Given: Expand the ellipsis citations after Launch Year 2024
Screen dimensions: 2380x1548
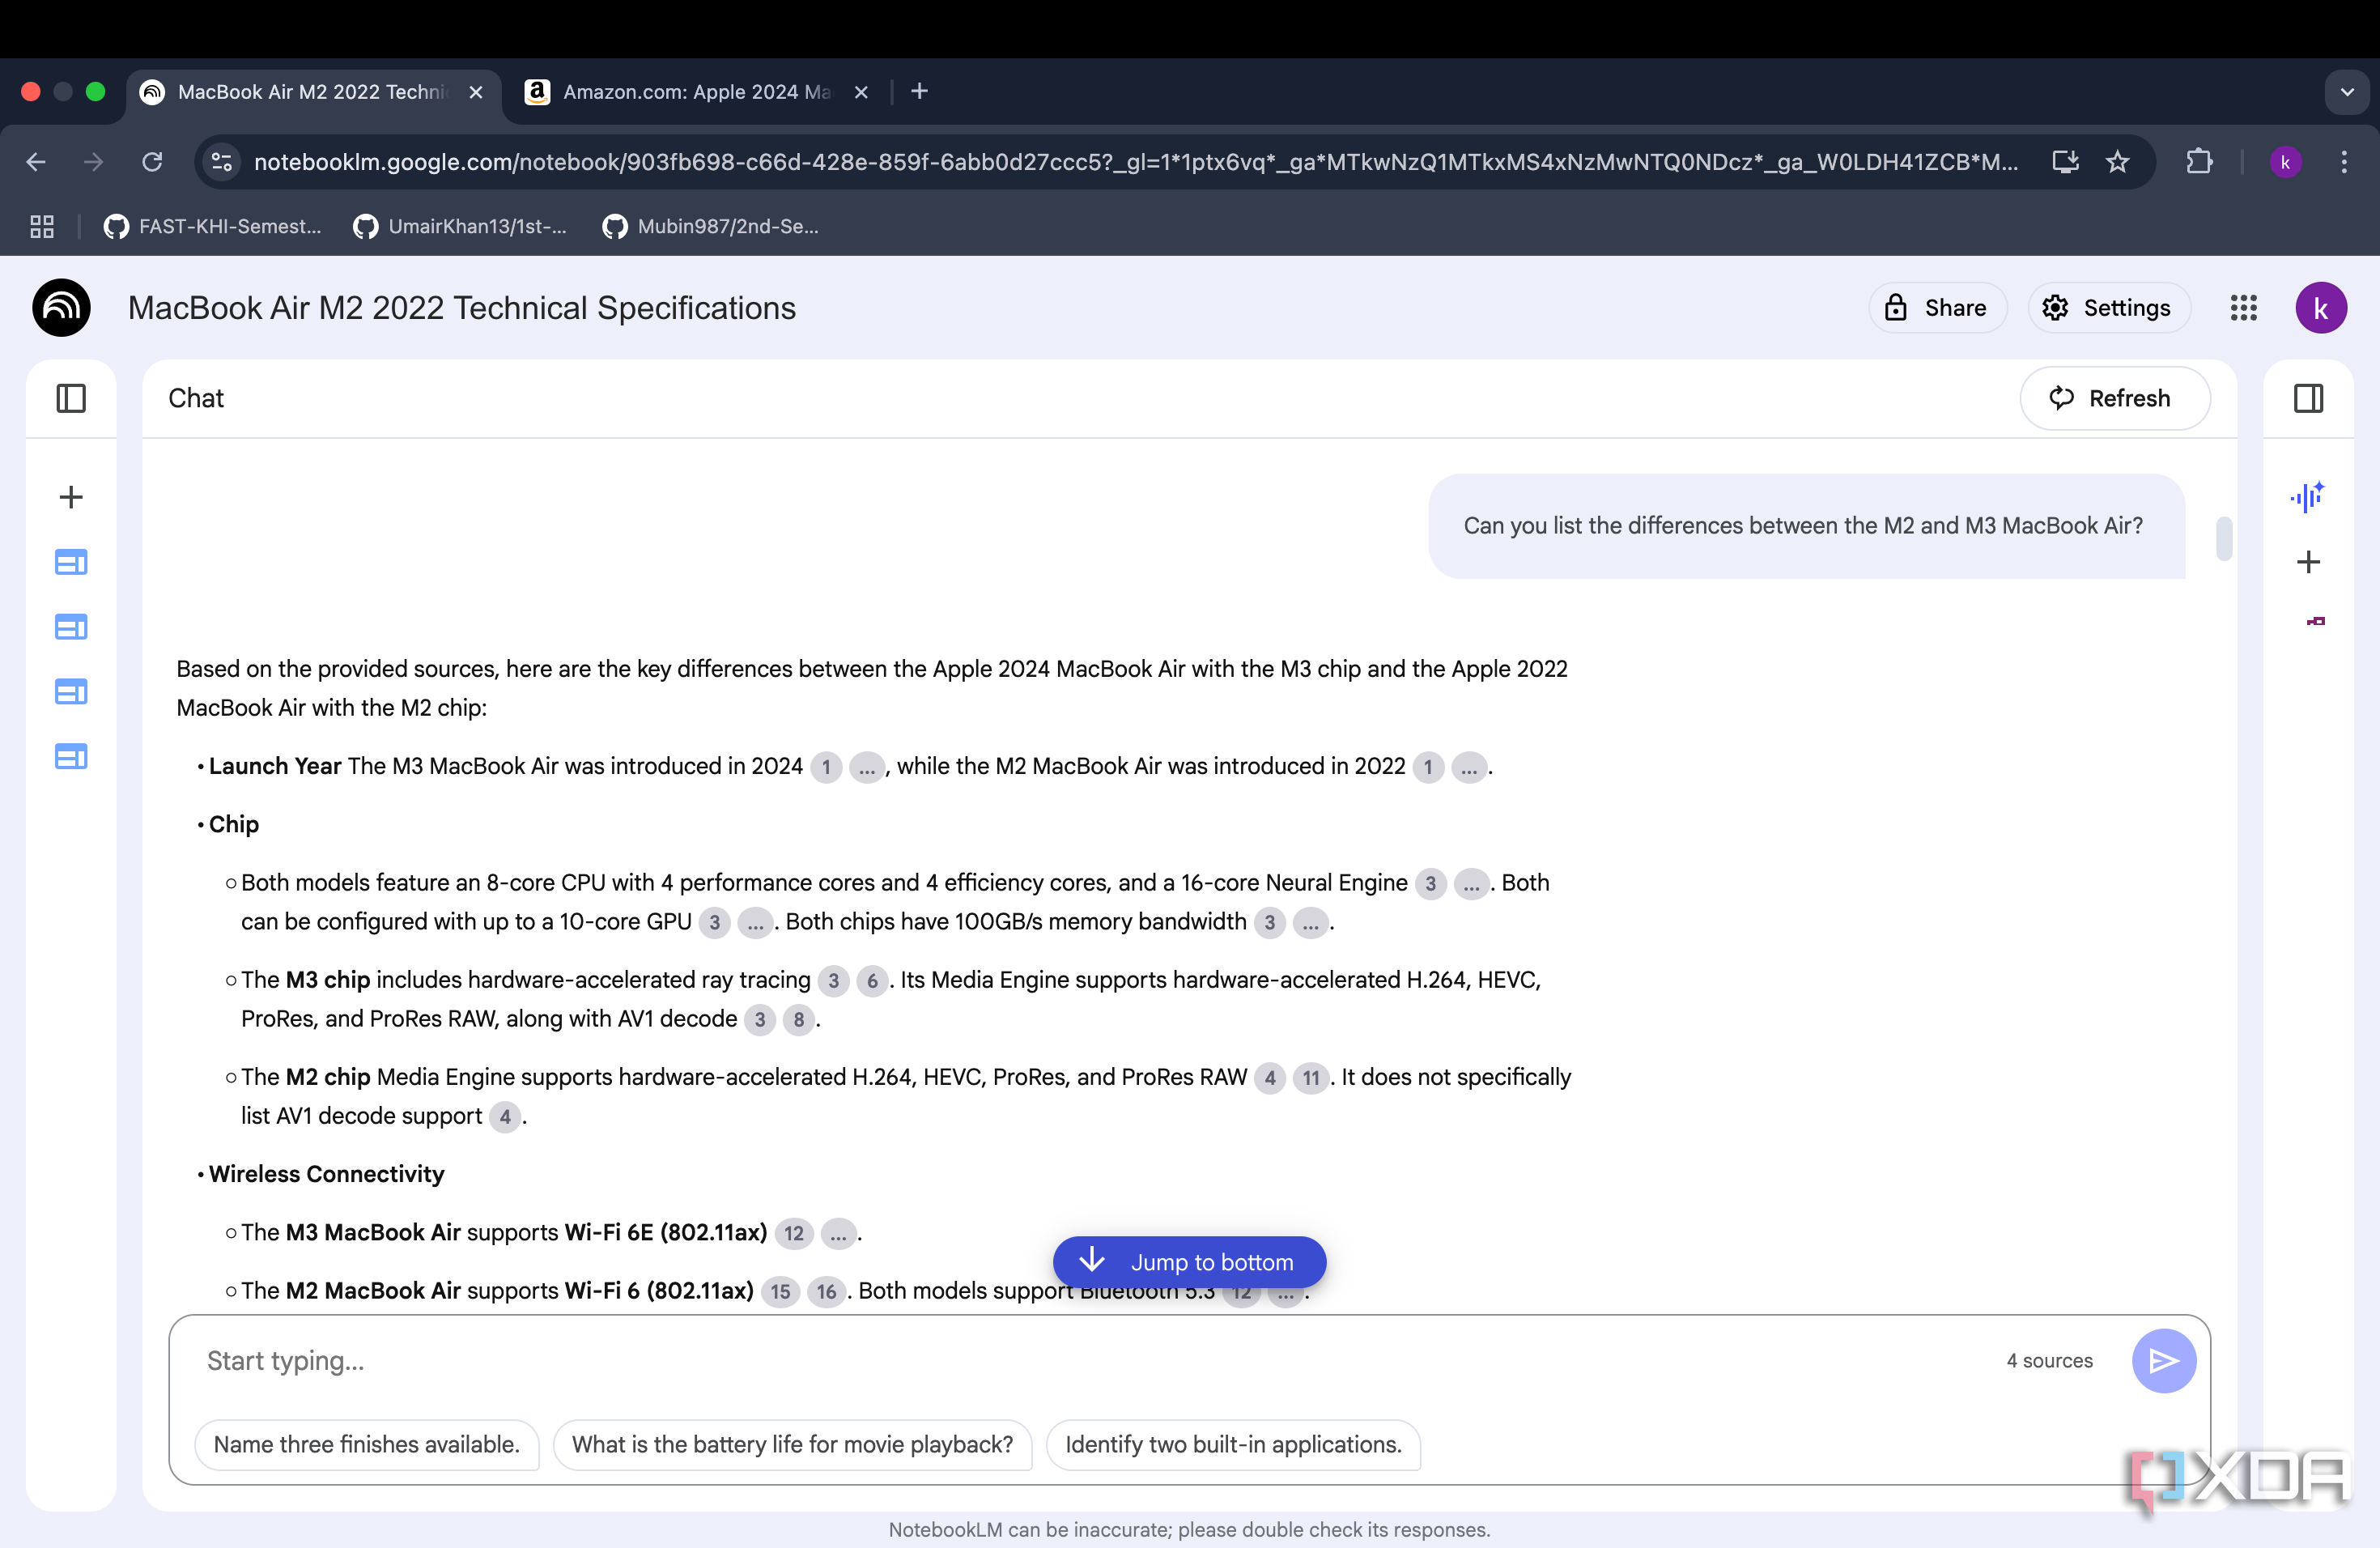Looking at the screenshot, I should point(866,767).
